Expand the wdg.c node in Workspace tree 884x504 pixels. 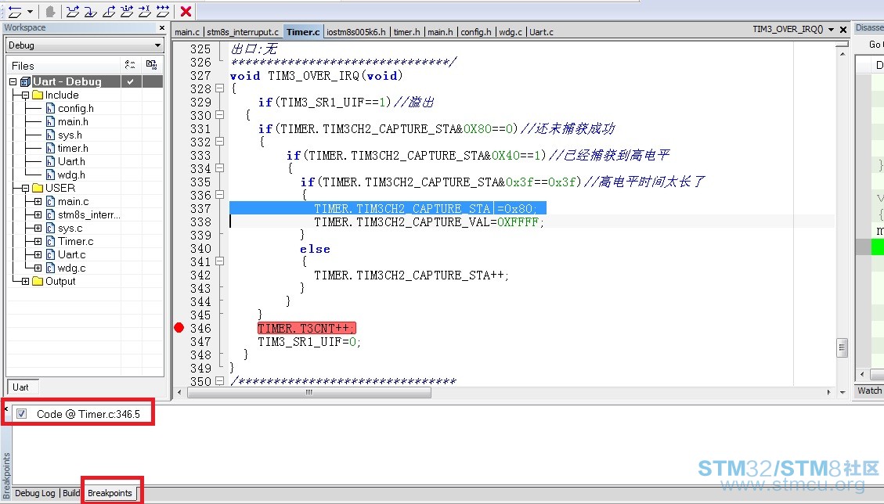(38, 268)
